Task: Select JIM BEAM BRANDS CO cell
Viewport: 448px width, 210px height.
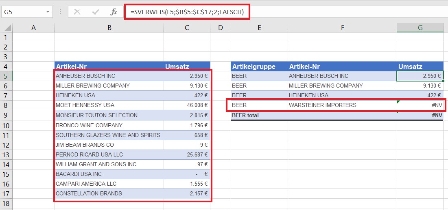Action: coord(109,145)
